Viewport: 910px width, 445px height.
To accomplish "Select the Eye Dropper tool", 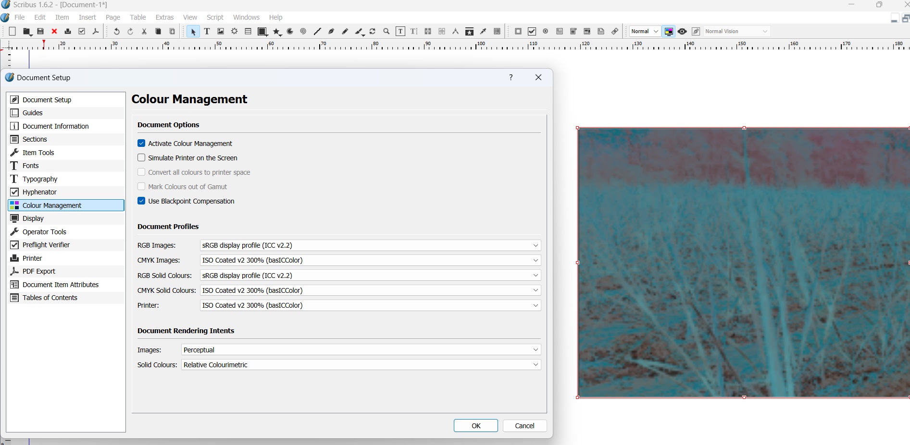I will (x=484, y=32).
